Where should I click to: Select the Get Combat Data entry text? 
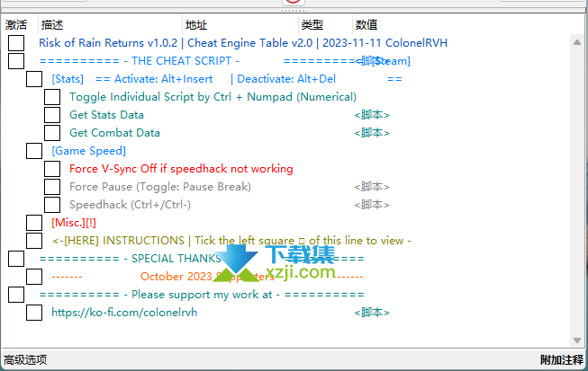tap(114, 133)
